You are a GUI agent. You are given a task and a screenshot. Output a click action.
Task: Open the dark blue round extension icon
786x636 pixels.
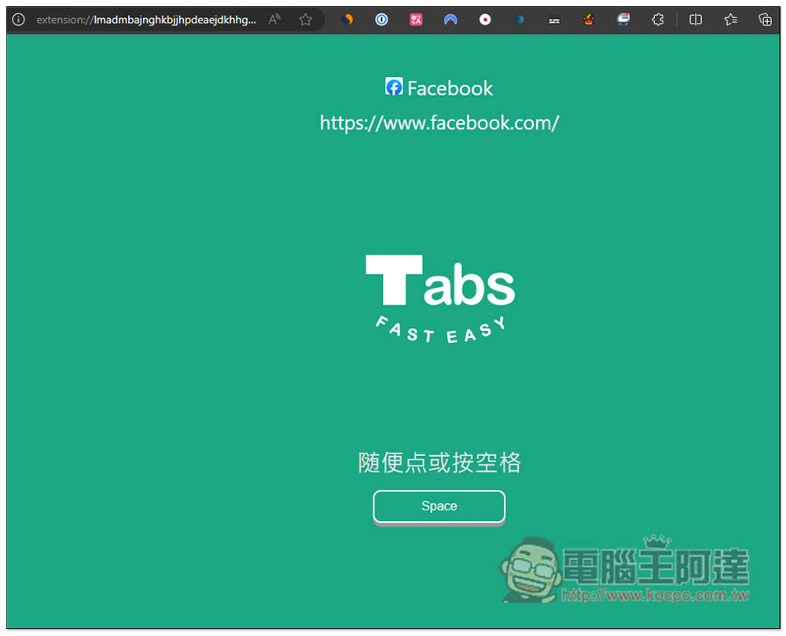(520, 20)
